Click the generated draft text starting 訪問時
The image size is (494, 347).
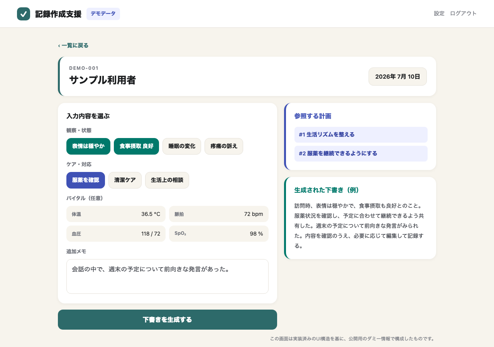pyautogui.click(x=360, y=226)
